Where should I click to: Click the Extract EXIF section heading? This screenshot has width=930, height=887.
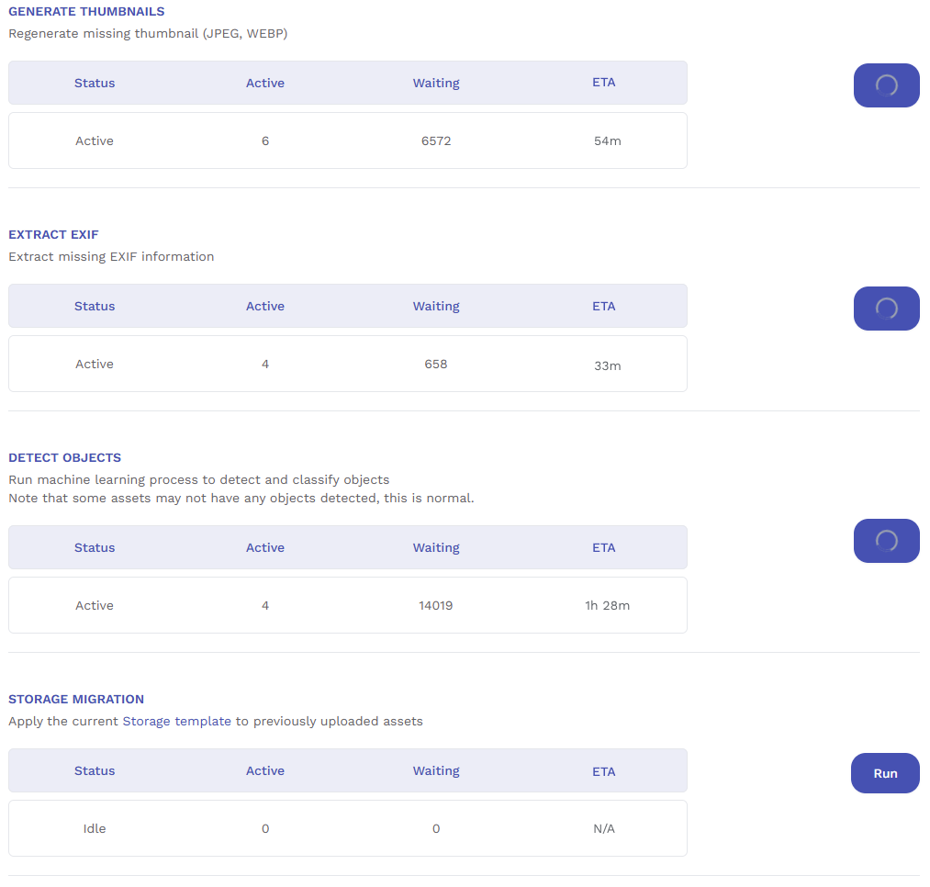53,234
